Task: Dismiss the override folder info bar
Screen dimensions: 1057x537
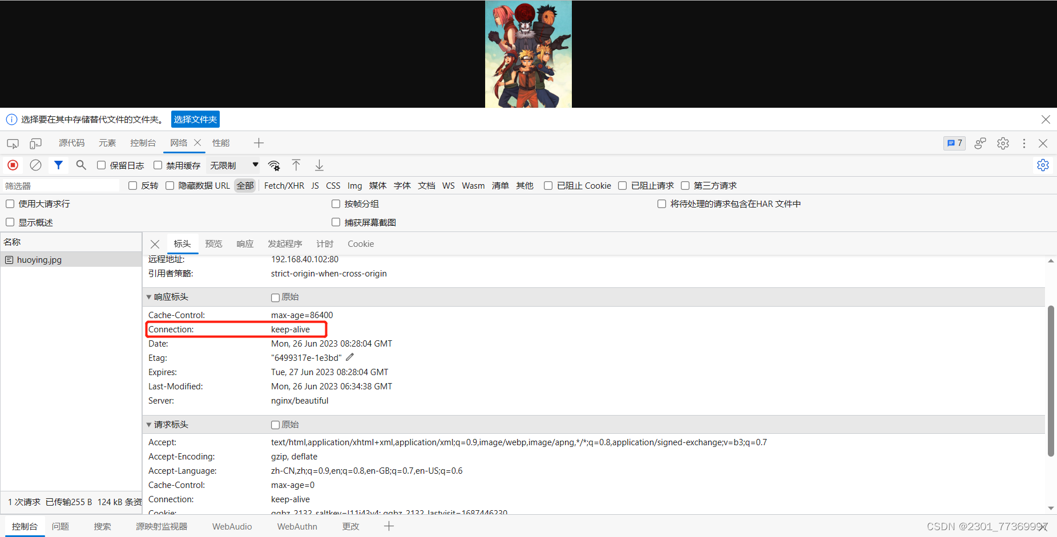Action: [x=1046, y=119]
